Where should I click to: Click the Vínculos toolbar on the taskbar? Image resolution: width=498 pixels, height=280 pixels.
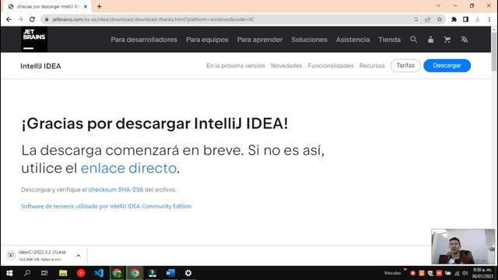pyautogui.click(x=392, y=273)
